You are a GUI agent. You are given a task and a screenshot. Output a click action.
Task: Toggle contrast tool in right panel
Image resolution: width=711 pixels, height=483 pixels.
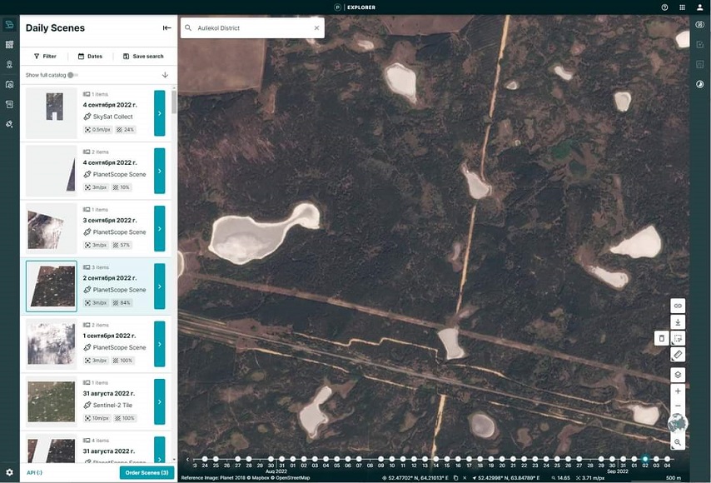click(x=700, y=84)
